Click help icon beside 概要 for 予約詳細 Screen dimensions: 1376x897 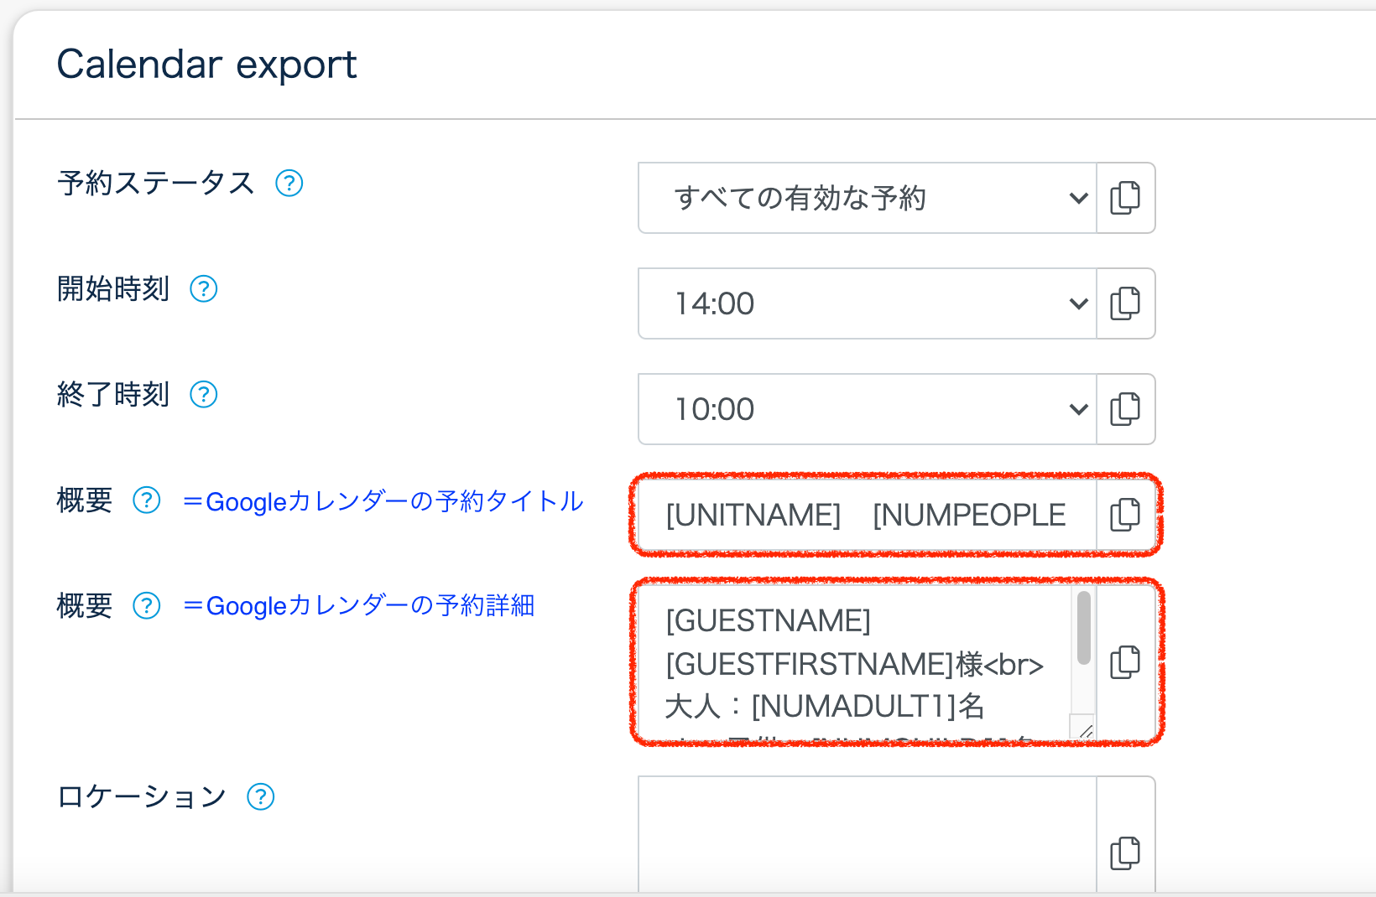click(147, 605)
